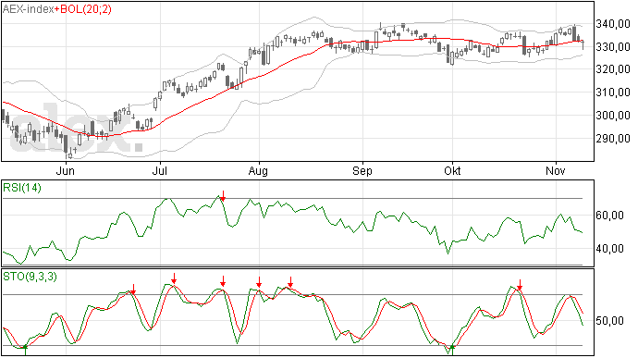The width and height of the screenshot is (638, 358).
Task: Click the 40,00 RSI axis value
Action: click(x=609, y=249)
